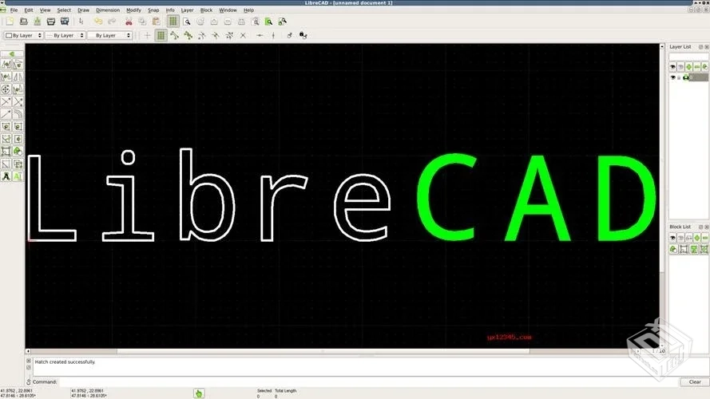Click the horizontal scrollbar below canvas
This screenshot has height=399, width=710.
319,351
